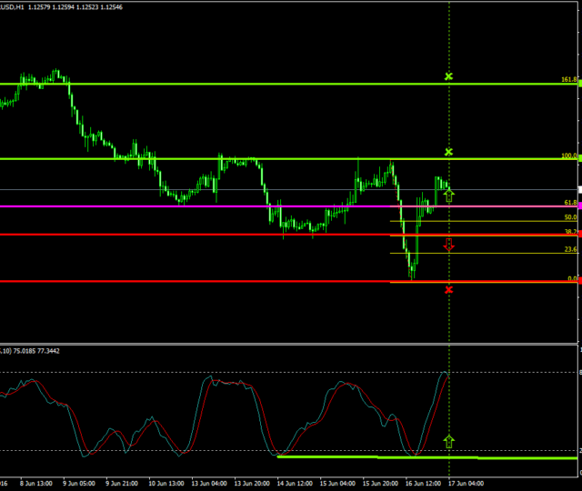
Task: Click the oscillator values label 75.0185 77.3442
Action: click(x=43, y=350)
